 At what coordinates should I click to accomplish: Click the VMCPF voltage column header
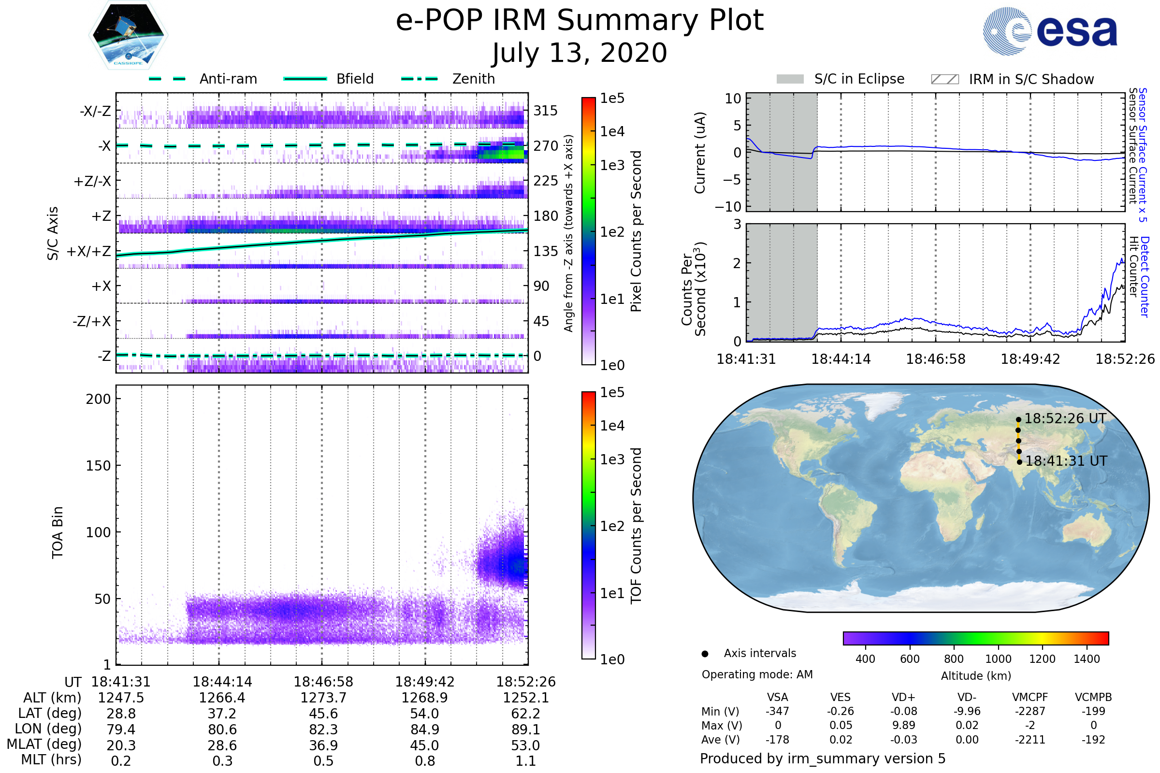(1030, 697)
